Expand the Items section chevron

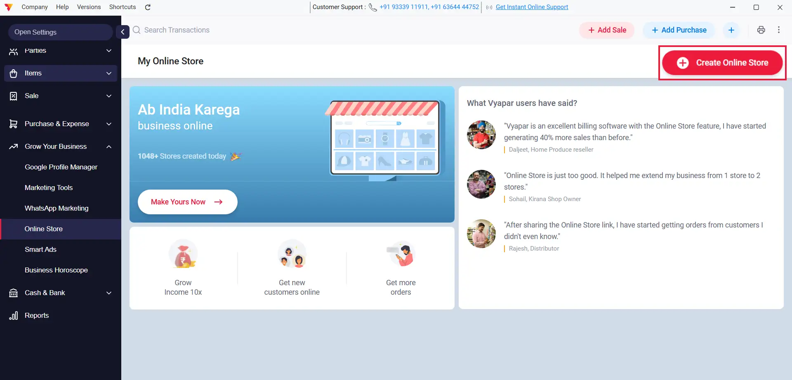click(x=109, y=73)
